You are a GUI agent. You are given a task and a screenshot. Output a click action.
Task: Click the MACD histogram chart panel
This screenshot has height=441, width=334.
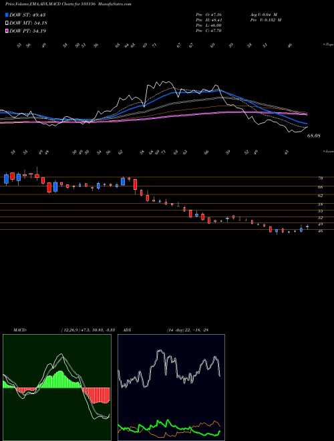click(x=57, y=388)
